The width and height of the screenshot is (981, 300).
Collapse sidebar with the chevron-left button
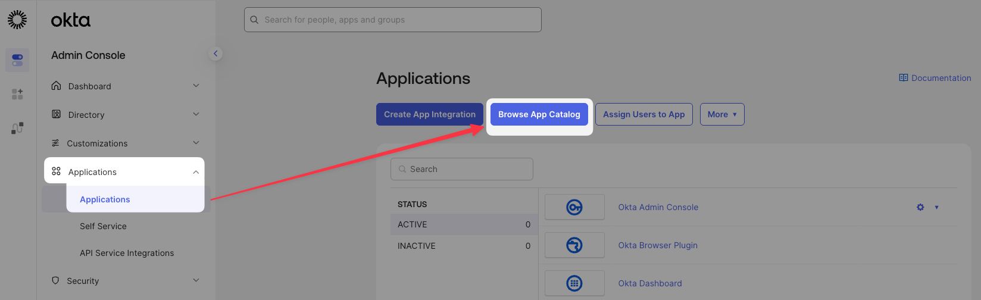click(x=215, y=54)
